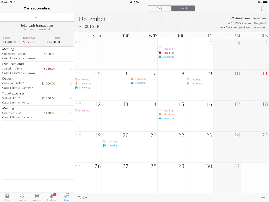This screenshot has height=202, width=269.
Task: Select the Deposit transaction showing $3,000.00
Action: (37, 83)
